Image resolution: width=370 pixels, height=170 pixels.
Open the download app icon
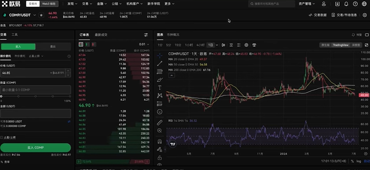337,4
